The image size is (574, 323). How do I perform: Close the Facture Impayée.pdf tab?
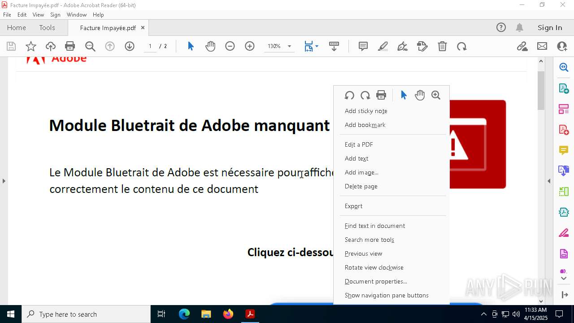(143, 27)
